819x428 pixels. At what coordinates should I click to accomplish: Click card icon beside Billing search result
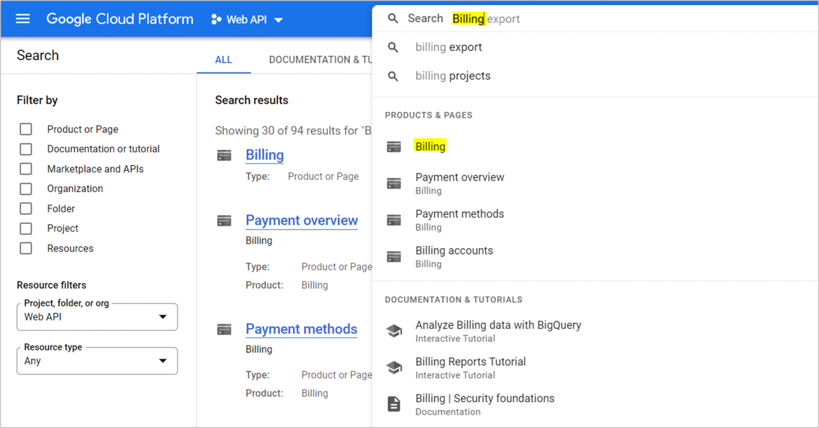(224, 155)
